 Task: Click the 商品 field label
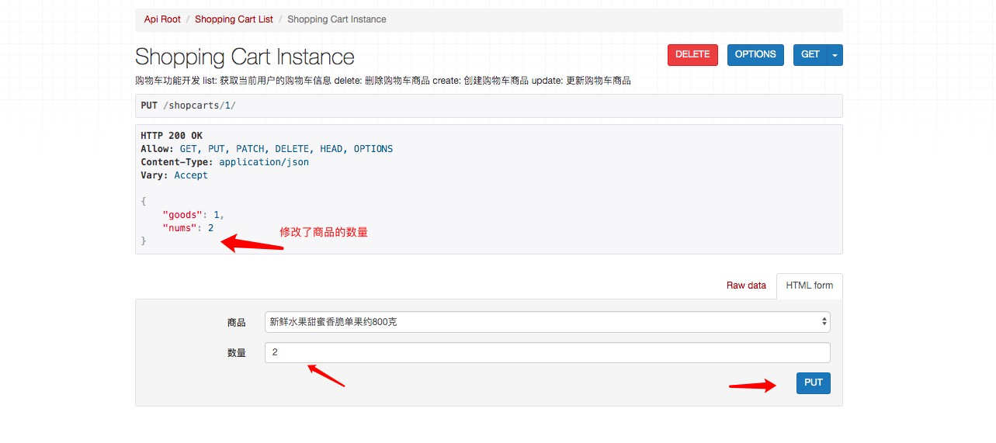click(x=236, y=323)
